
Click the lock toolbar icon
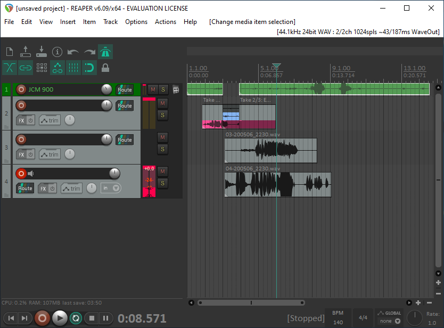[105, 68]
